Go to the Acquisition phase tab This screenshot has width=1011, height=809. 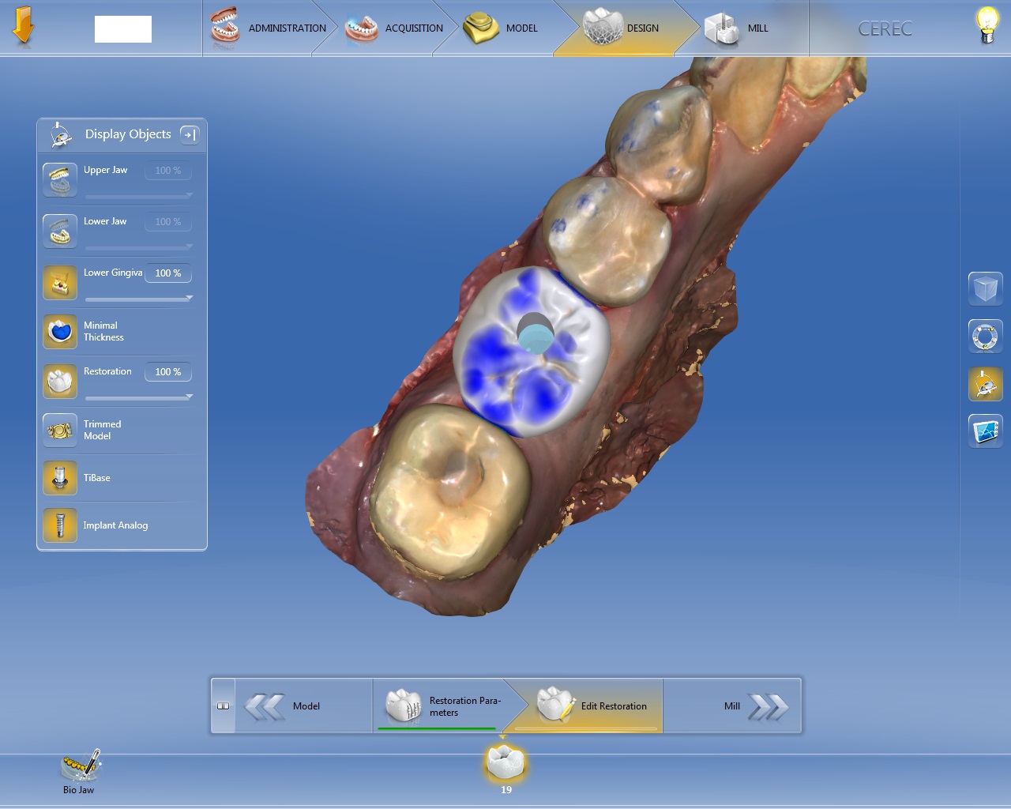tap(395, 28)
